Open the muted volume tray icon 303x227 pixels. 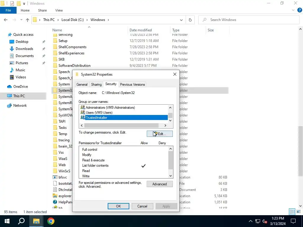point(265,221)
